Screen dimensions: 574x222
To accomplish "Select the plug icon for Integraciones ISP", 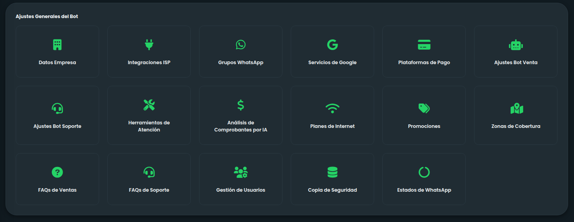I will (x=149, y=45).
